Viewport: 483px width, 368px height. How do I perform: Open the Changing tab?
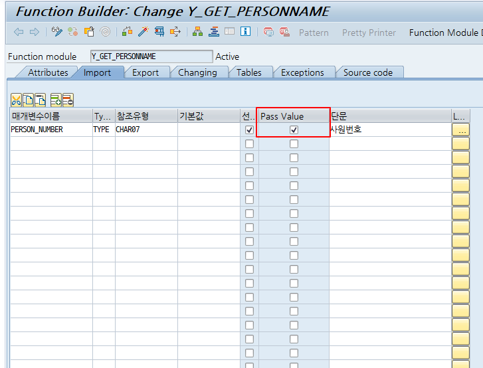[197, 72]
